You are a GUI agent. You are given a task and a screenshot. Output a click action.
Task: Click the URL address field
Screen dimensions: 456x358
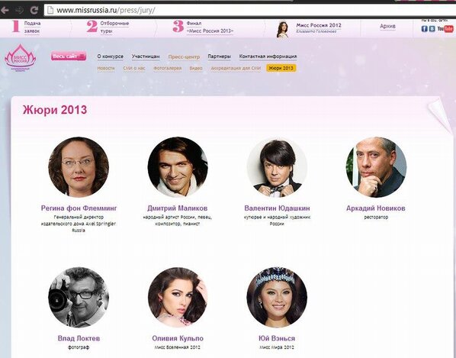tap(250, 10)
